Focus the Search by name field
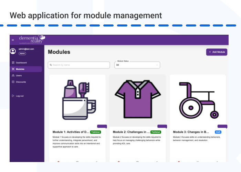 pos(80,65)
